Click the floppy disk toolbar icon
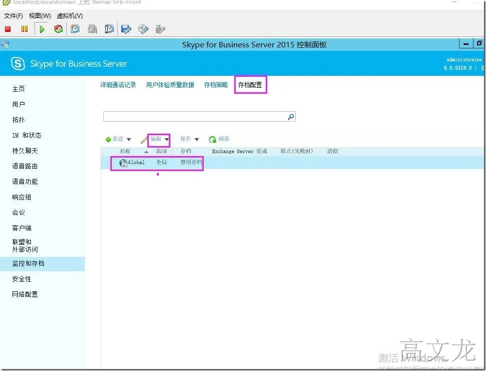Image resolution: width=486 pixels, height=371 pixels. click(x=126, y=29)
